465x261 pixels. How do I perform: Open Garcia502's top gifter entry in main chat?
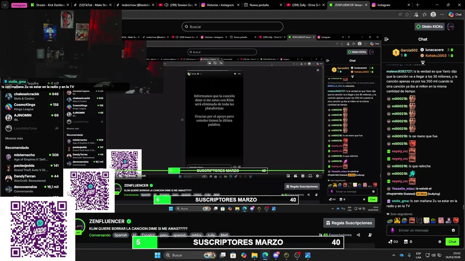[406, 53]
